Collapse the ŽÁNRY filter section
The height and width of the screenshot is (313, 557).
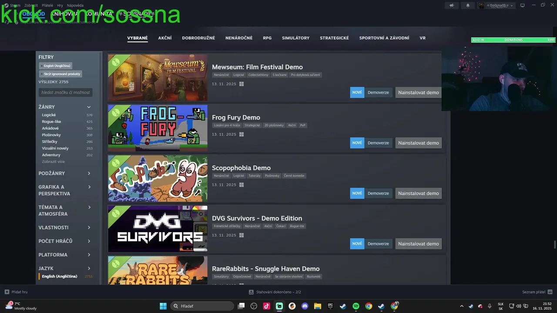pos(65,107)
